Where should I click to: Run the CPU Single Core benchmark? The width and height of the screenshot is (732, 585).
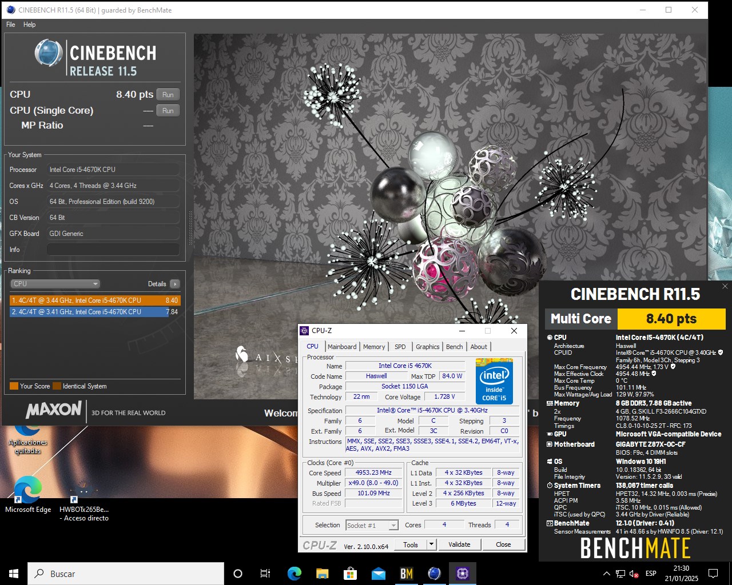point(168,111)
